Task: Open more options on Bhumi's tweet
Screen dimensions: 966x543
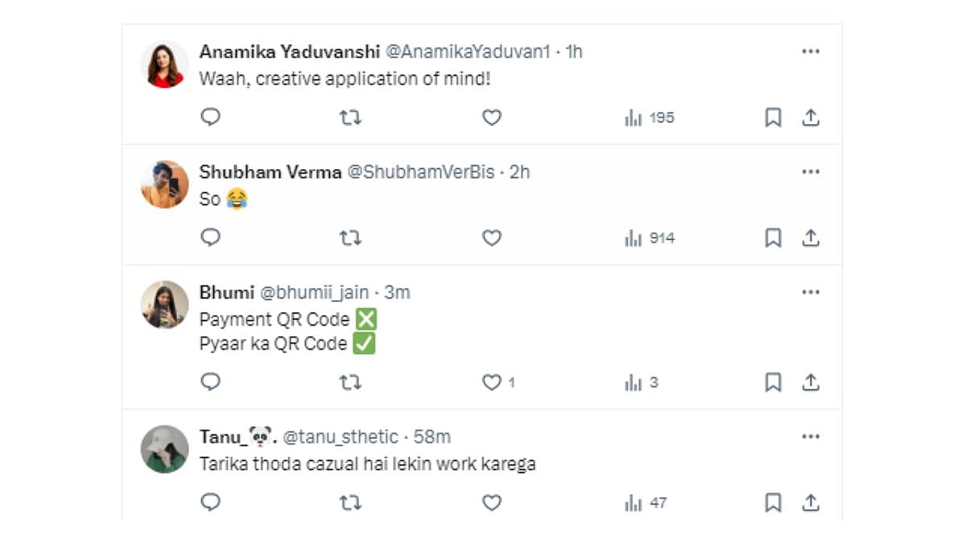Action: coord(811,292)
